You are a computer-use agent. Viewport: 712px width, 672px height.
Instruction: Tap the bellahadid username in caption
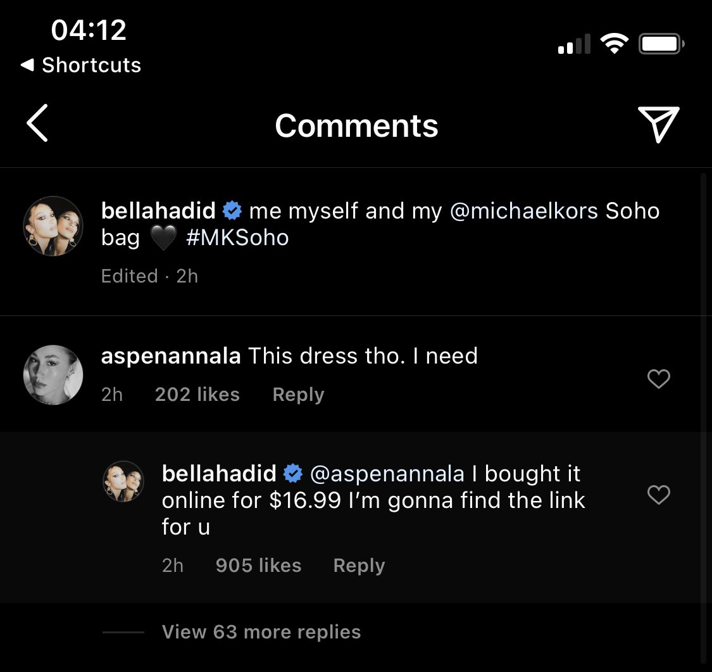158,211
